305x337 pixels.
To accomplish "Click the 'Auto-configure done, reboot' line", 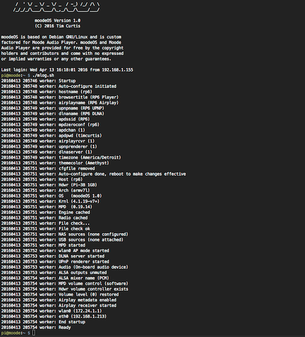I will click(93, 174).
